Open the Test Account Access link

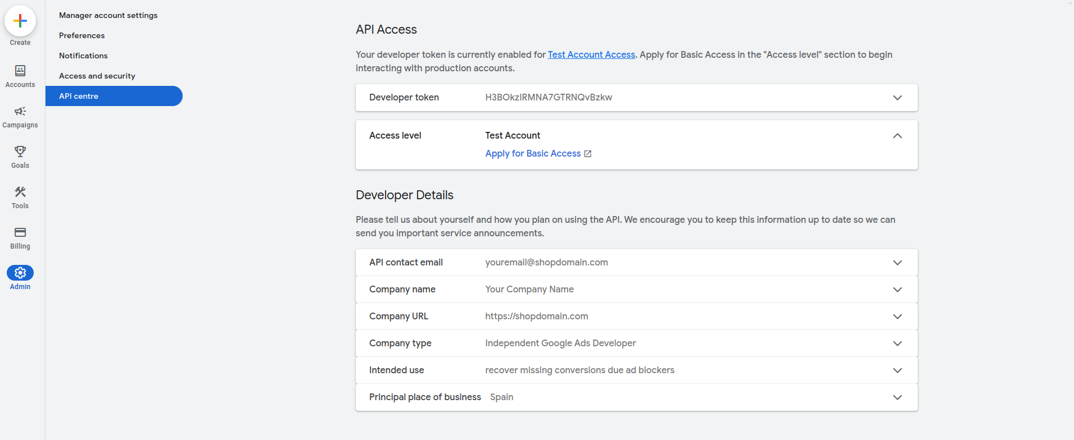point(591,54)
